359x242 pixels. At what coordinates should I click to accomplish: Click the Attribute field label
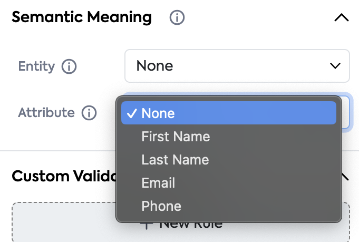46,113
